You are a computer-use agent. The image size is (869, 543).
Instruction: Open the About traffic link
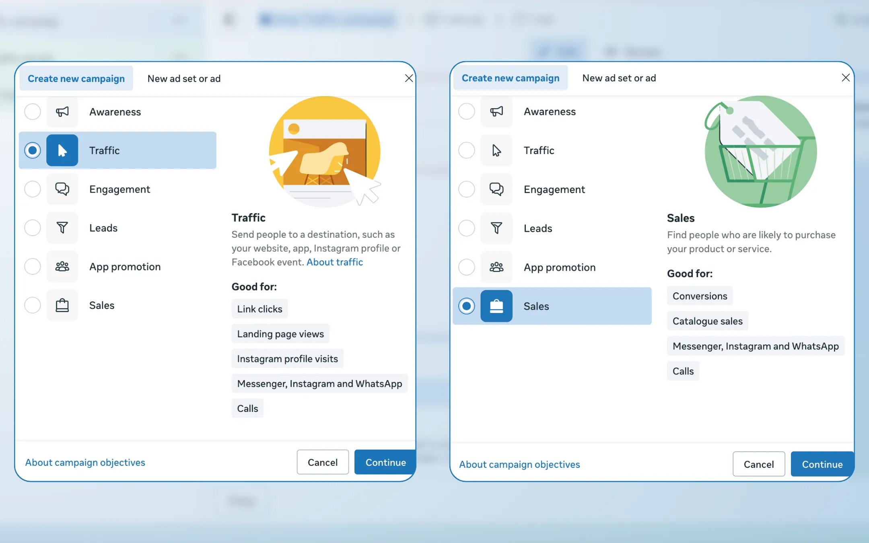tap(335, 262)
